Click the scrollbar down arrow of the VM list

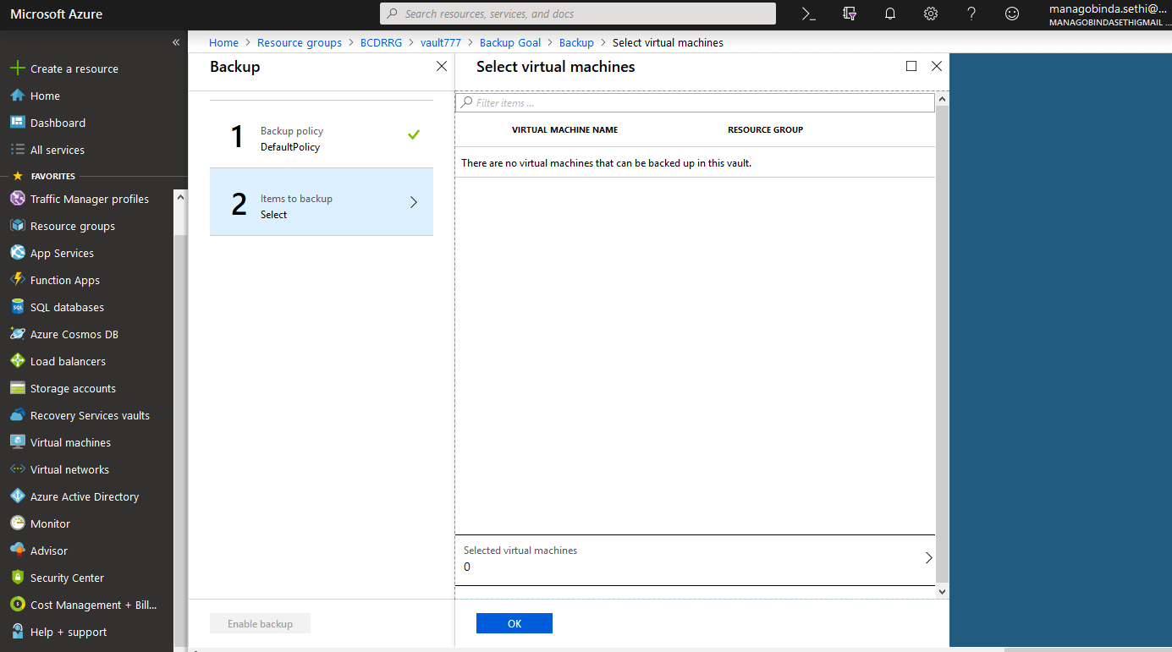click(x=943, y=592)
